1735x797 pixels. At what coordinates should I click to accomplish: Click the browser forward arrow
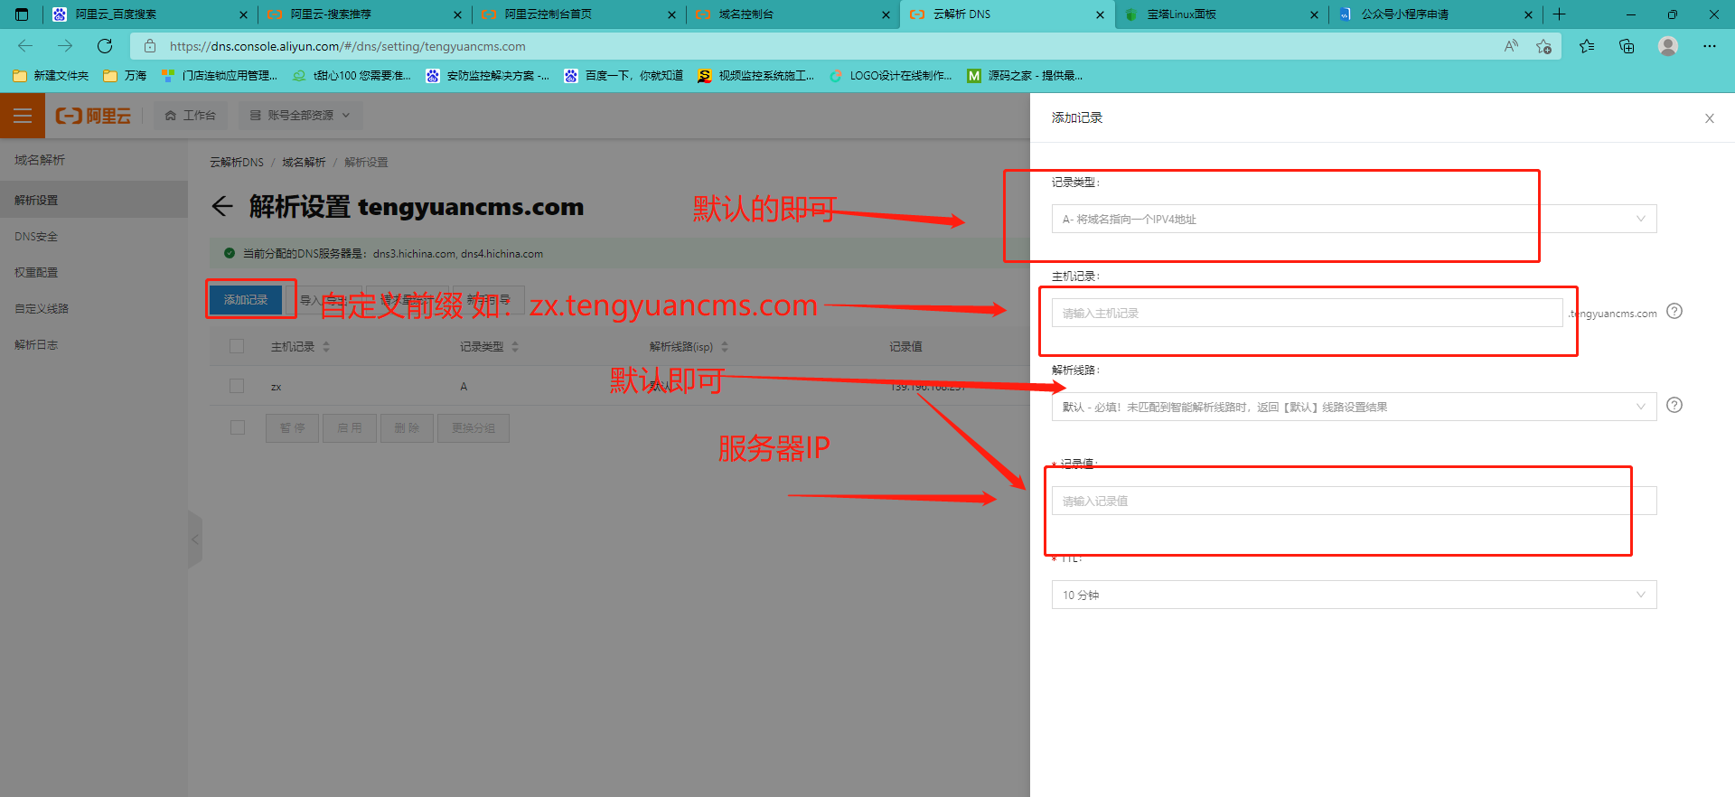pos(65,46)
